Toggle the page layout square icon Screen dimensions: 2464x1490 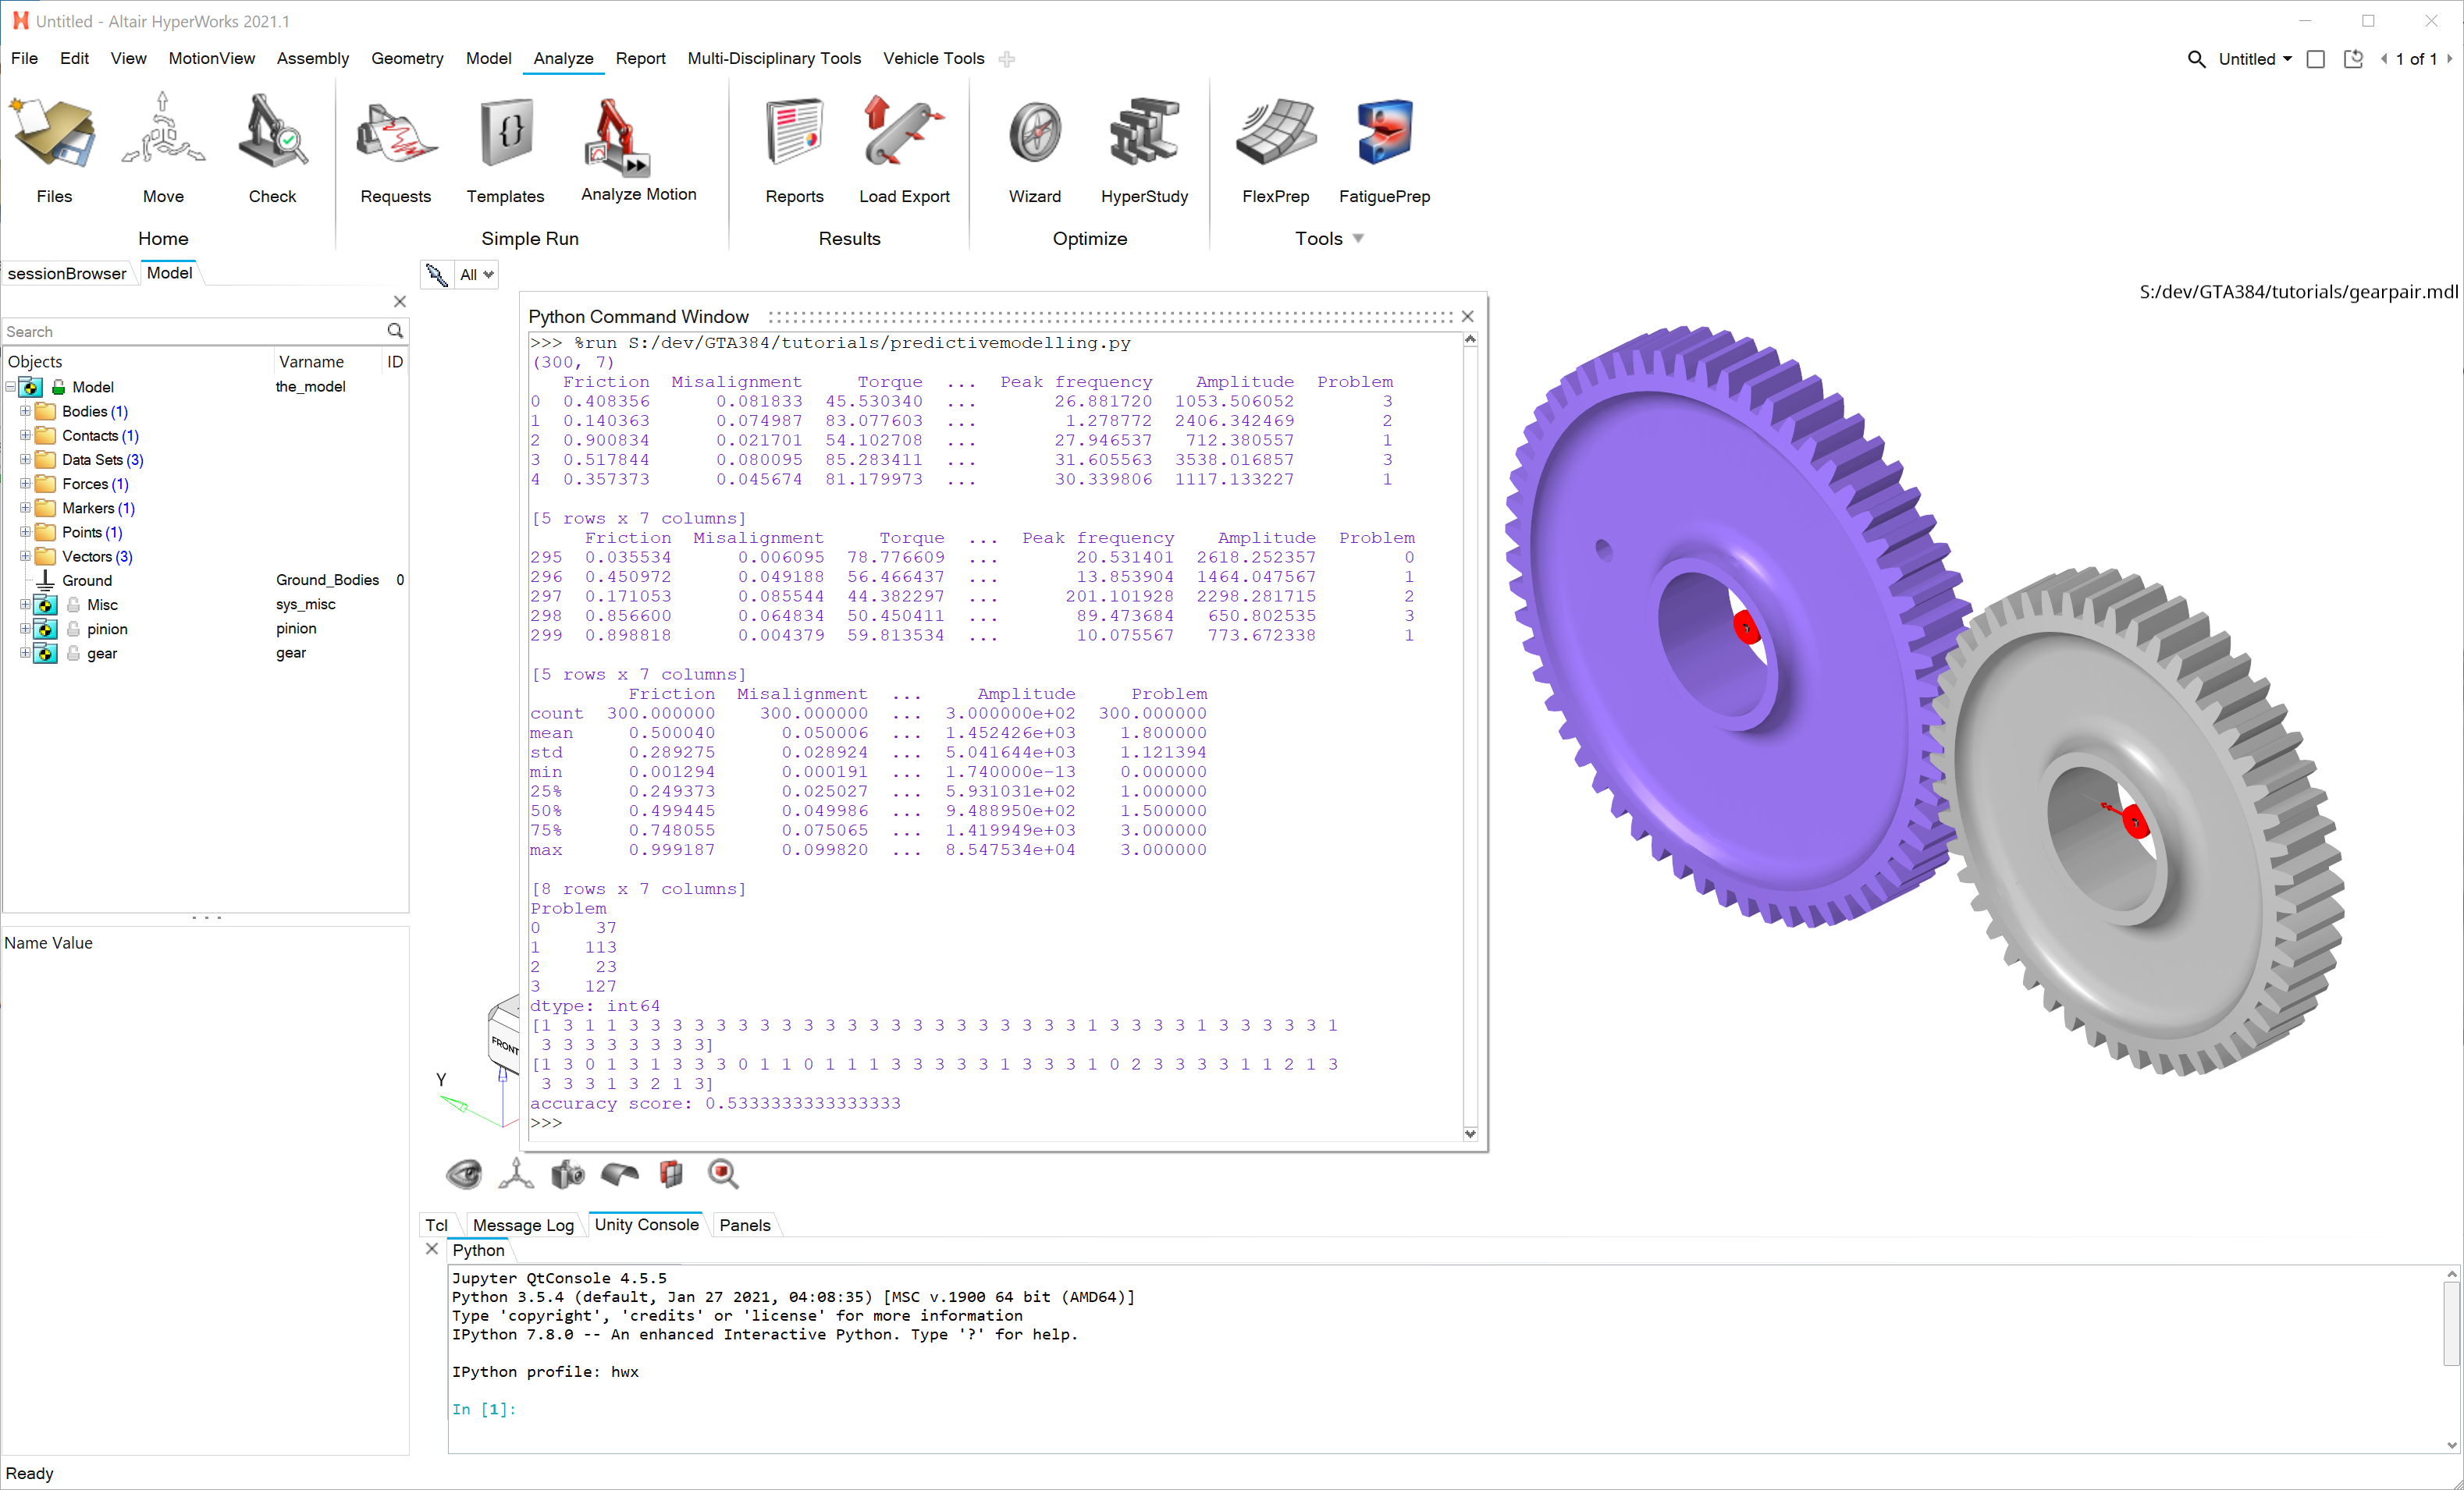2315,59
